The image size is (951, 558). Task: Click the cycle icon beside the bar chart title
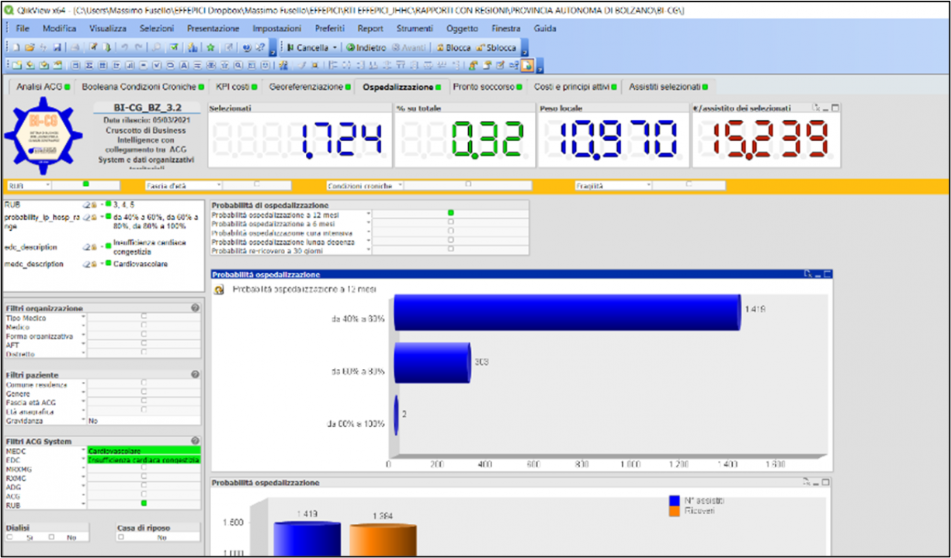pos(219,290)
